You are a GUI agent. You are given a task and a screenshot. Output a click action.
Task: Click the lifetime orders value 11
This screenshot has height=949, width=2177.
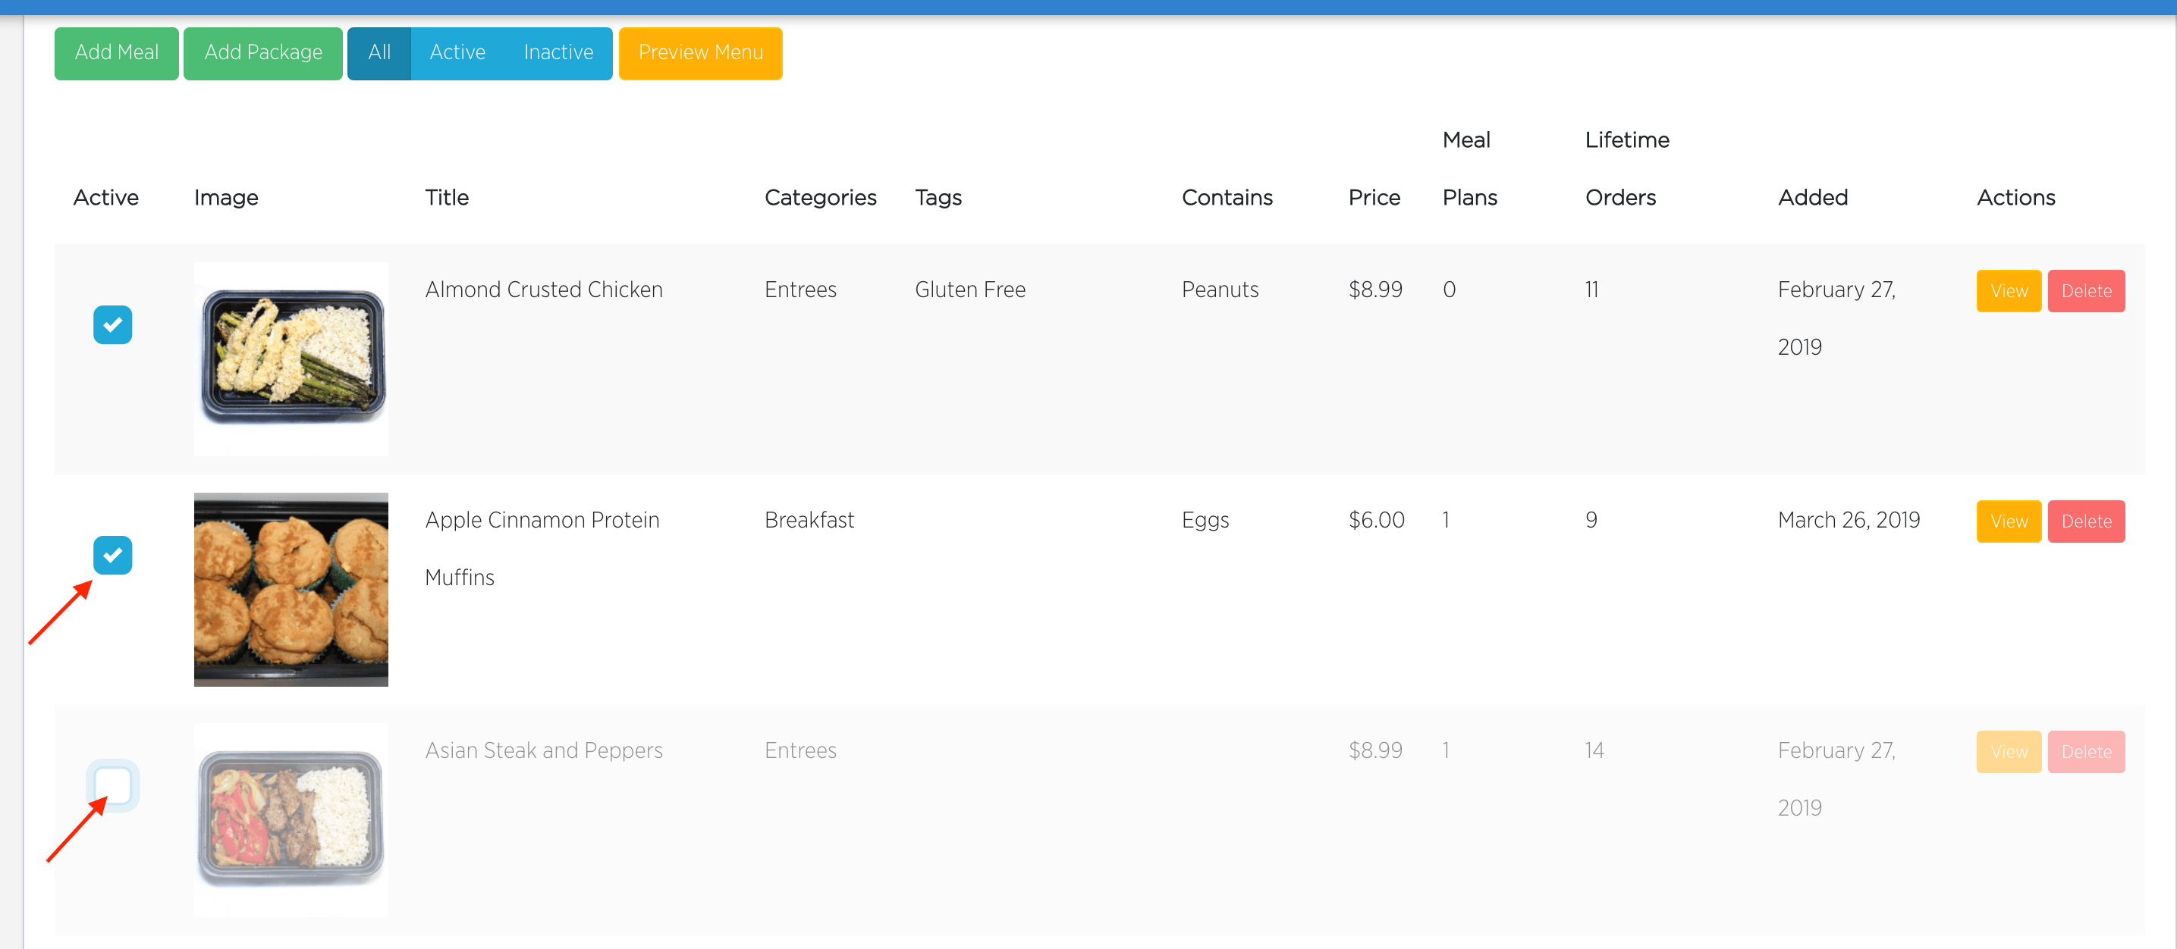(x=1592, y=290)
